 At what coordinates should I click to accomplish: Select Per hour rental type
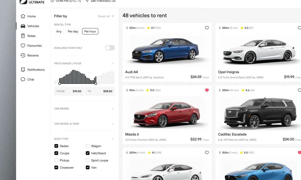coord(90,31)
